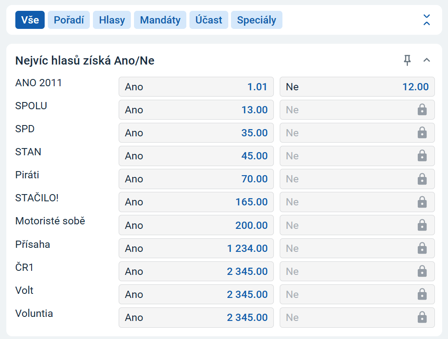This screenshot has height=339, width=448.
Task: Open the Účast filter tab
Action: click(208, 20)
